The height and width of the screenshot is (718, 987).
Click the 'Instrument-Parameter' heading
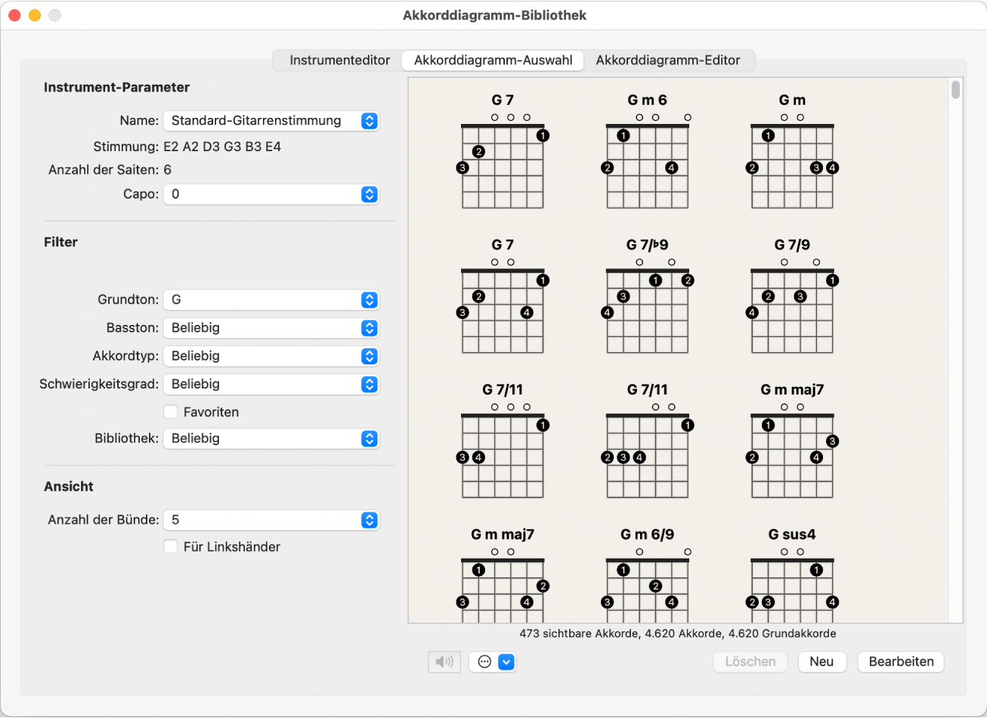click(116, 88)
